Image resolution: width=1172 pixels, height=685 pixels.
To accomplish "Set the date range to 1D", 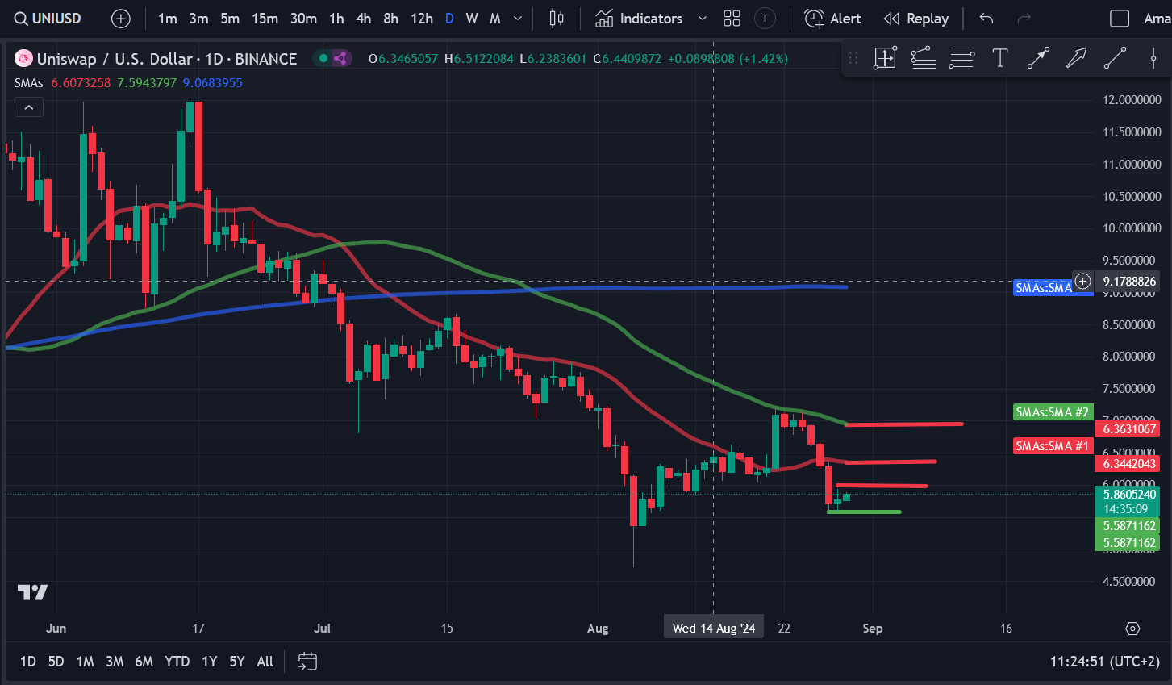I will [x=27, y=662].
